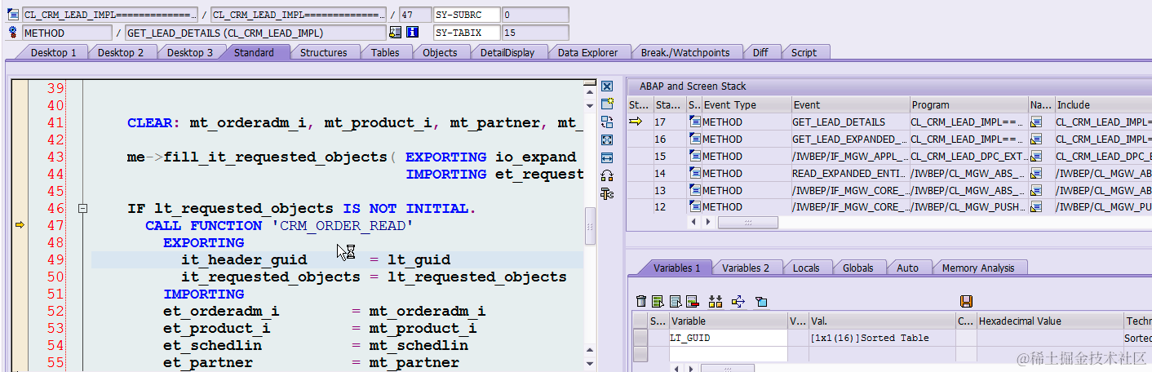The width and height of the screenshot is (1152, 372).
Task: Switch to the Auto tab
Action: (x=907, y=268)
